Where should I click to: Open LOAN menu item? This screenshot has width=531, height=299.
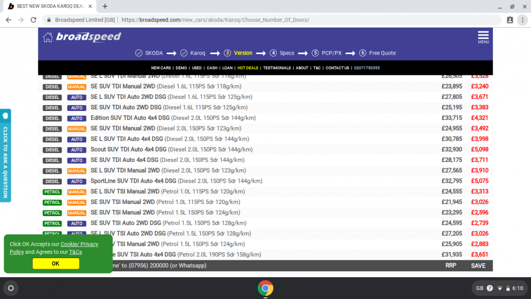[227, 68]
